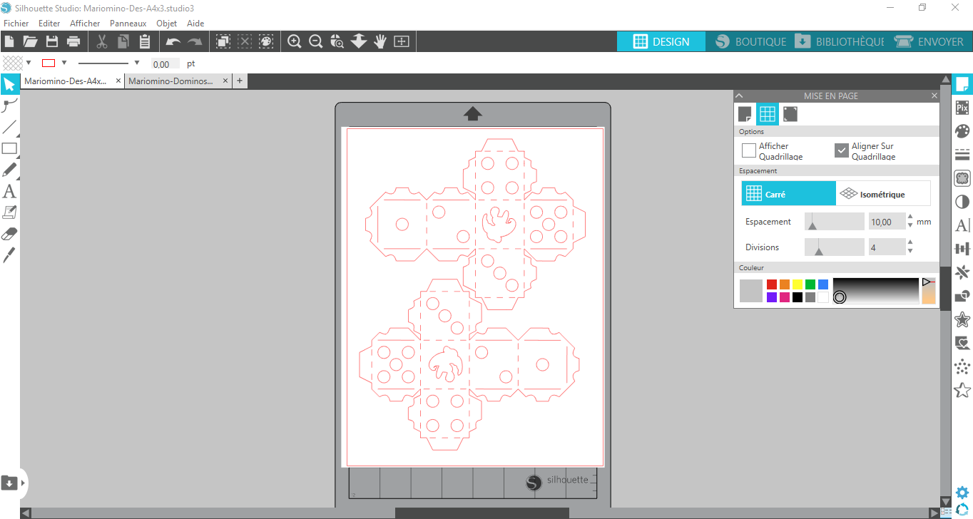The width and height of the screenshot is (973, 519).
Task: Switch to the grid settings tab icon
Action: coord(768,114)
